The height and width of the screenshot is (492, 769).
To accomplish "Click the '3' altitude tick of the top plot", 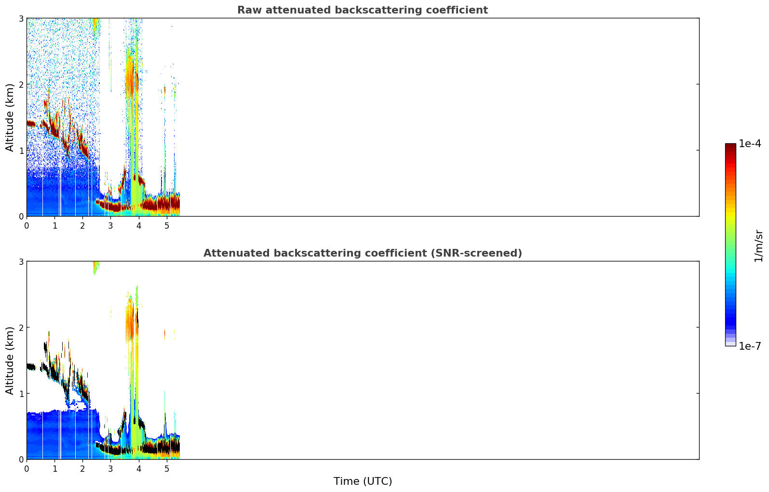I will pyautogui.click(x=21, y=18).
